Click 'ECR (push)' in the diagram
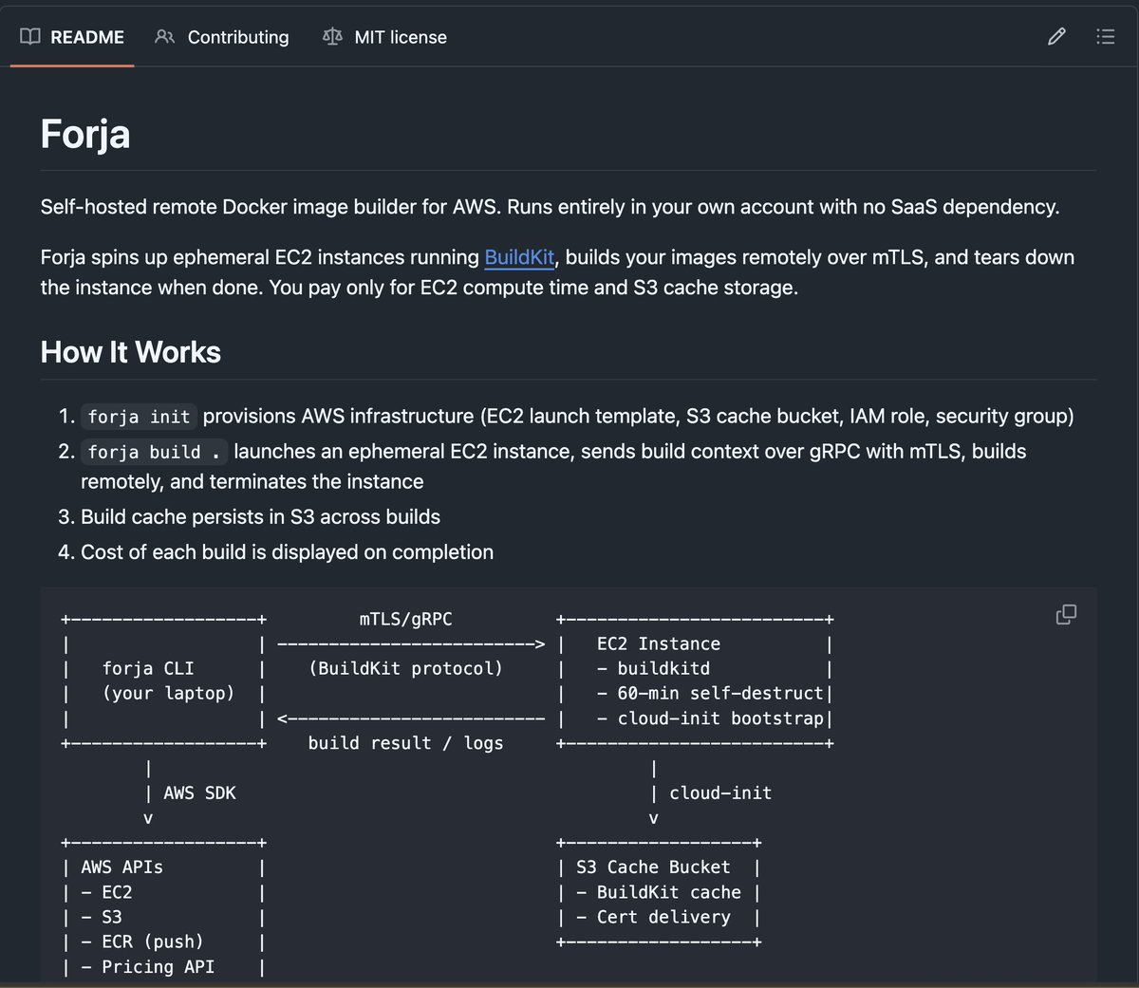 [x=153, y=941]
